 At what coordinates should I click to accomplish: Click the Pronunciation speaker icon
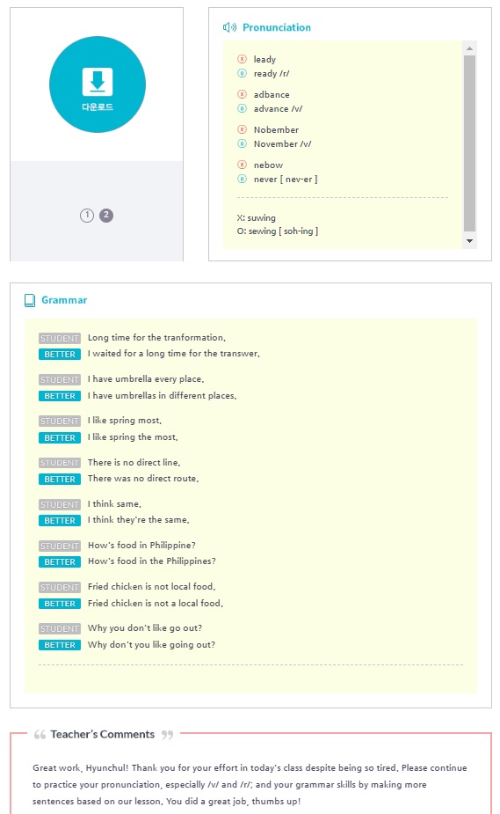tap(229, 27)
